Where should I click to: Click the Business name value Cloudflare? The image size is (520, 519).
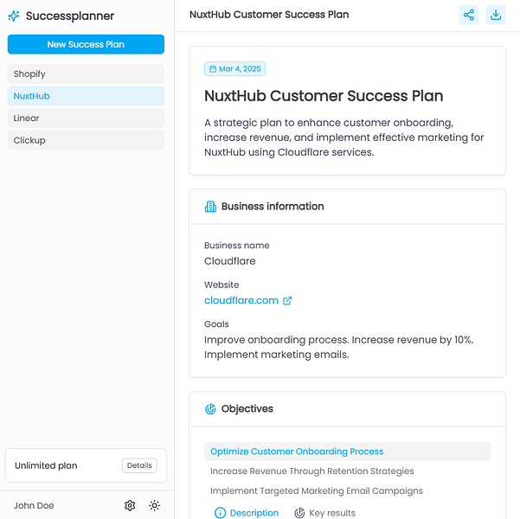coord(230,261)
